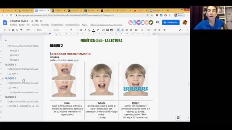This screenshot has height=130, width=232.
Task: Select the paint format tool
Action: pos(21,30)
